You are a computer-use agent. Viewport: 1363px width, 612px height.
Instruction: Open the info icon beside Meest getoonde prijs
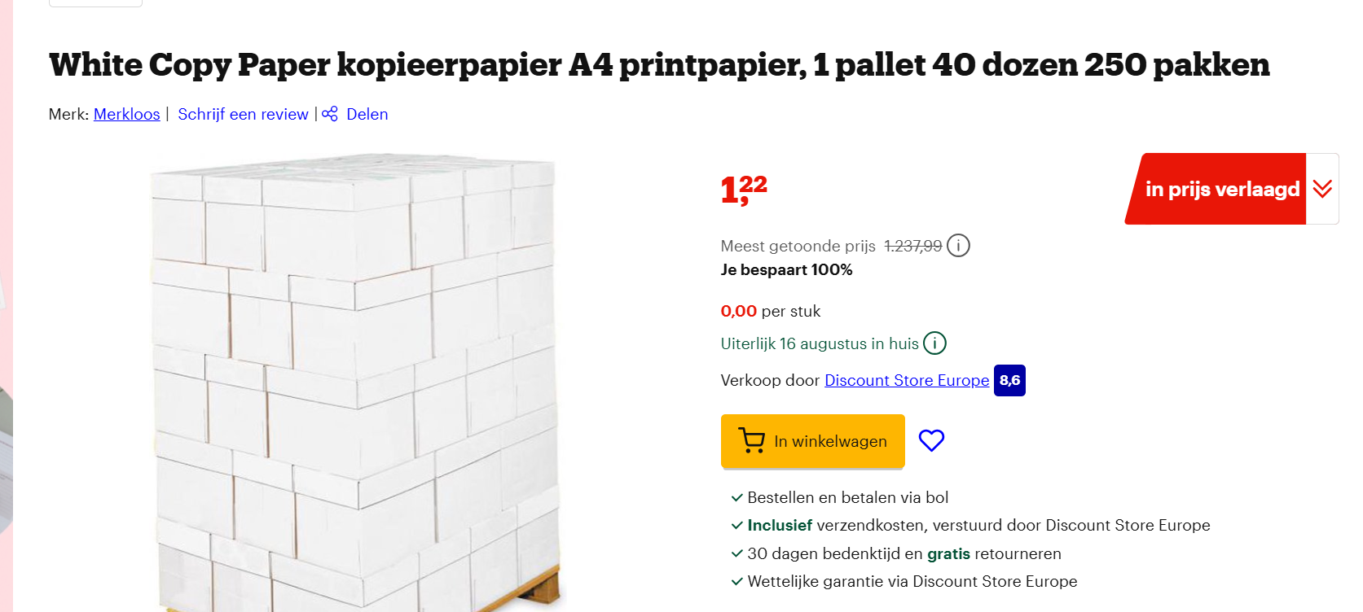point(959,245)
